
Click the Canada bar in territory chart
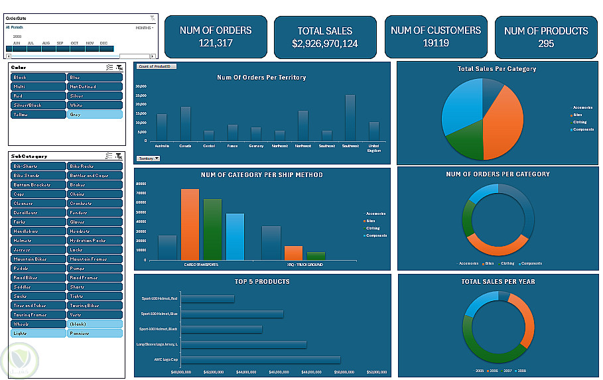click(185, 124)
